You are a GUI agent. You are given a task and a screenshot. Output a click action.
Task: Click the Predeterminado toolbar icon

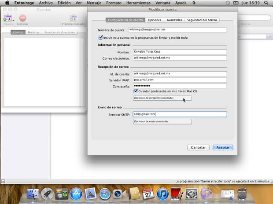click(x=73, y=18)
